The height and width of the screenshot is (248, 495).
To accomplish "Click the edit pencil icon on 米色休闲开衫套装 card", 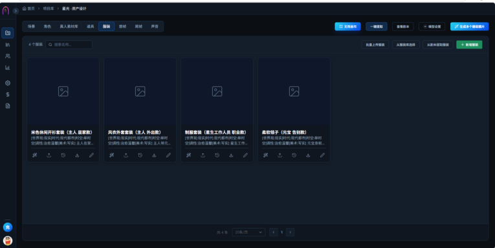I will [91, 155].
